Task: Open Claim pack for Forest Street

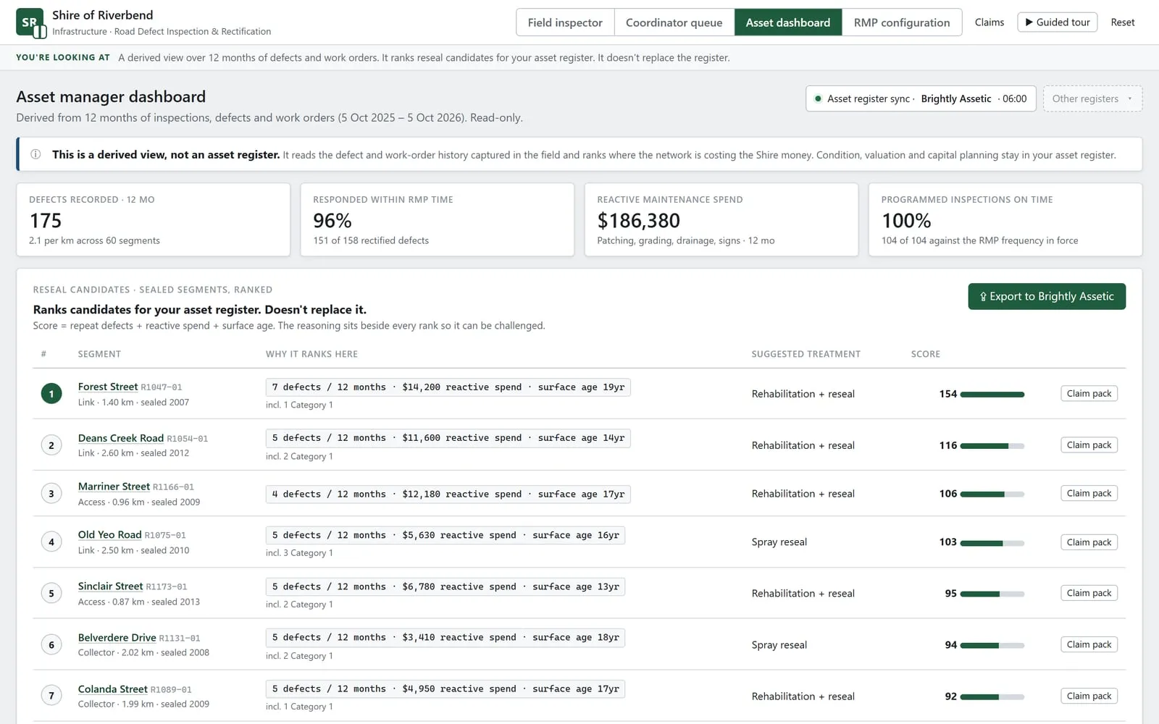Action: (x=1089, y=394)
